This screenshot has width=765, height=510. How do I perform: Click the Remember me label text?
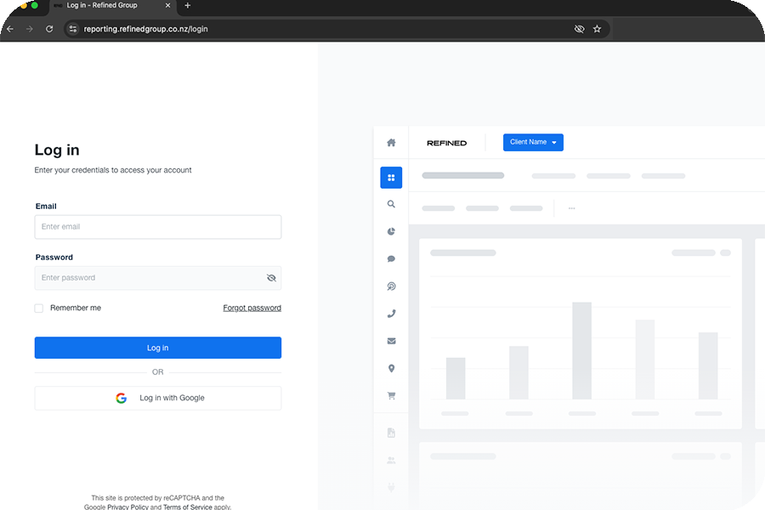tap(76, 308)
